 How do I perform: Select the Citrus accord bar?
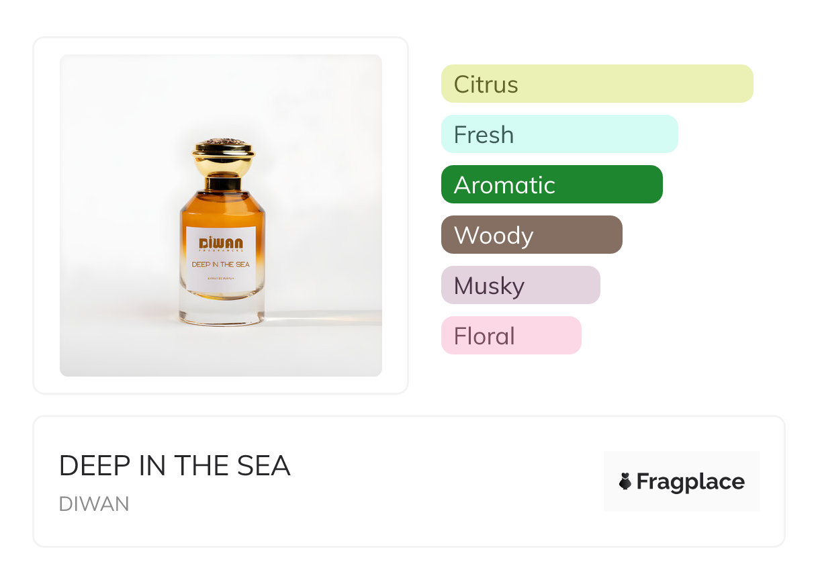point(596,84)
